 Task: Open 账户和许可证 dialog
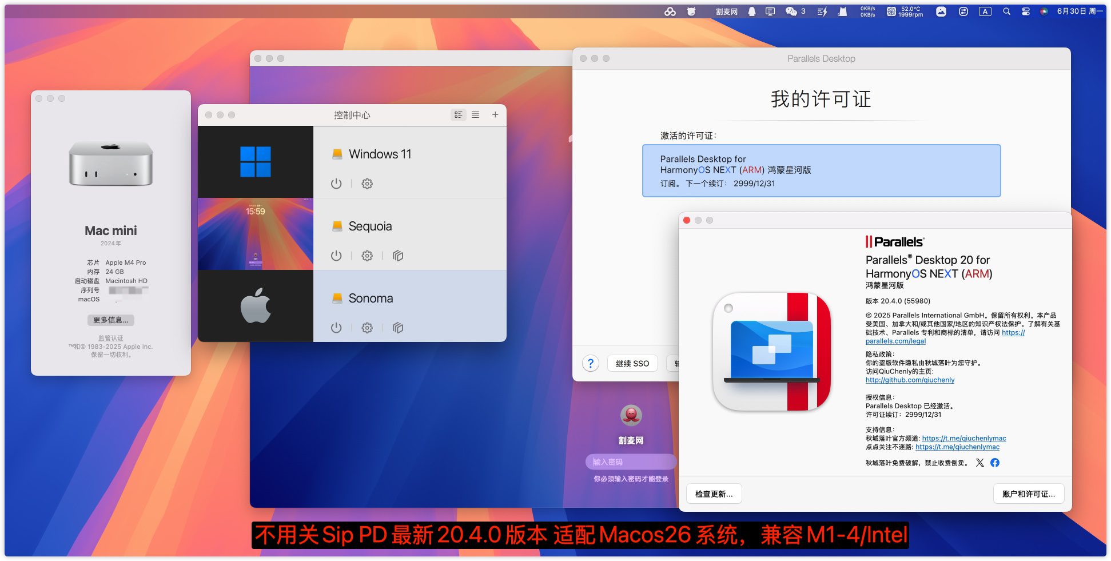[1028, 494]
